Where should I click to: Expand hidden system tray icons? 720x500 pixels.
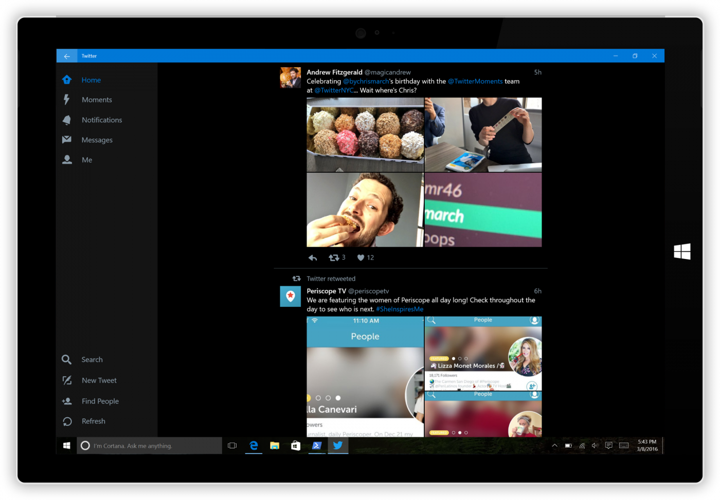point(554,446)
